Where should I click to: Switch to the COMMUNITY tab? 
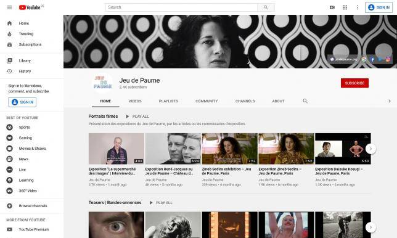(x=207, y=101)
